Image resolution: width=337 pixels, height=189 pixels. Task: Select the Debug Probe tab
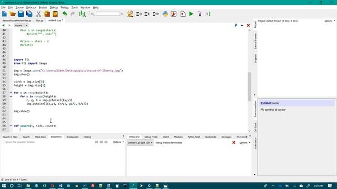click(x=151, y=136)
